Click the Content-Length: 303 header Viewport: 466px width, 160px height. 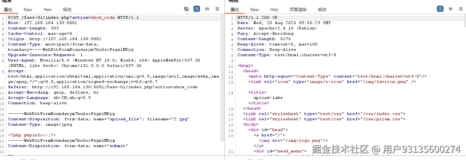(33, 28)
